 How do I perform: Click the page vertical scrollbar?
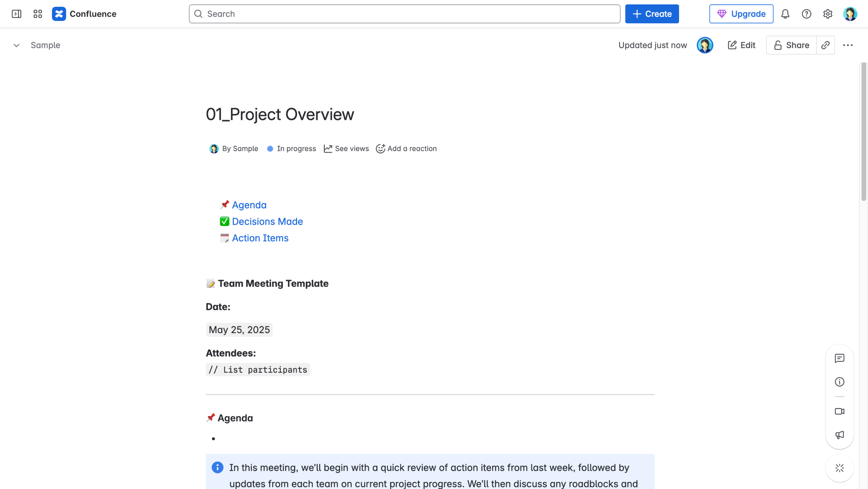point(863,132)
